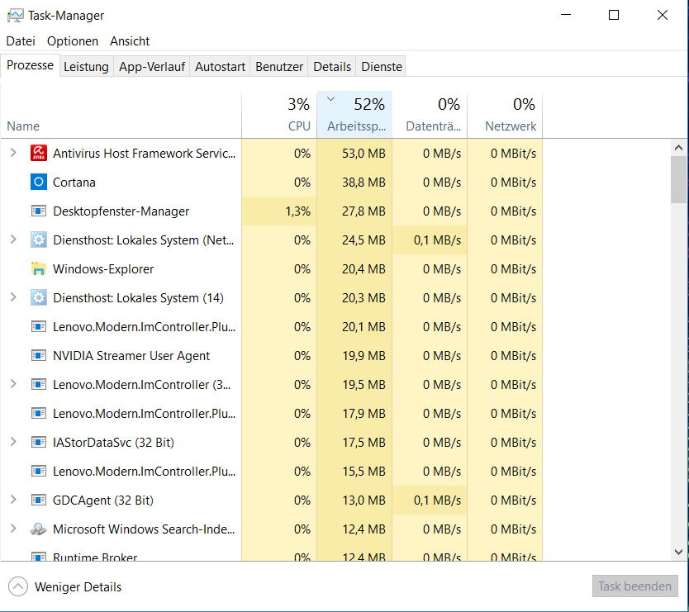This screenshot has width=689, height=612.
Task: Click gear icon of Diensthost Lokales System (Net...
Action: tap(39, 240)
